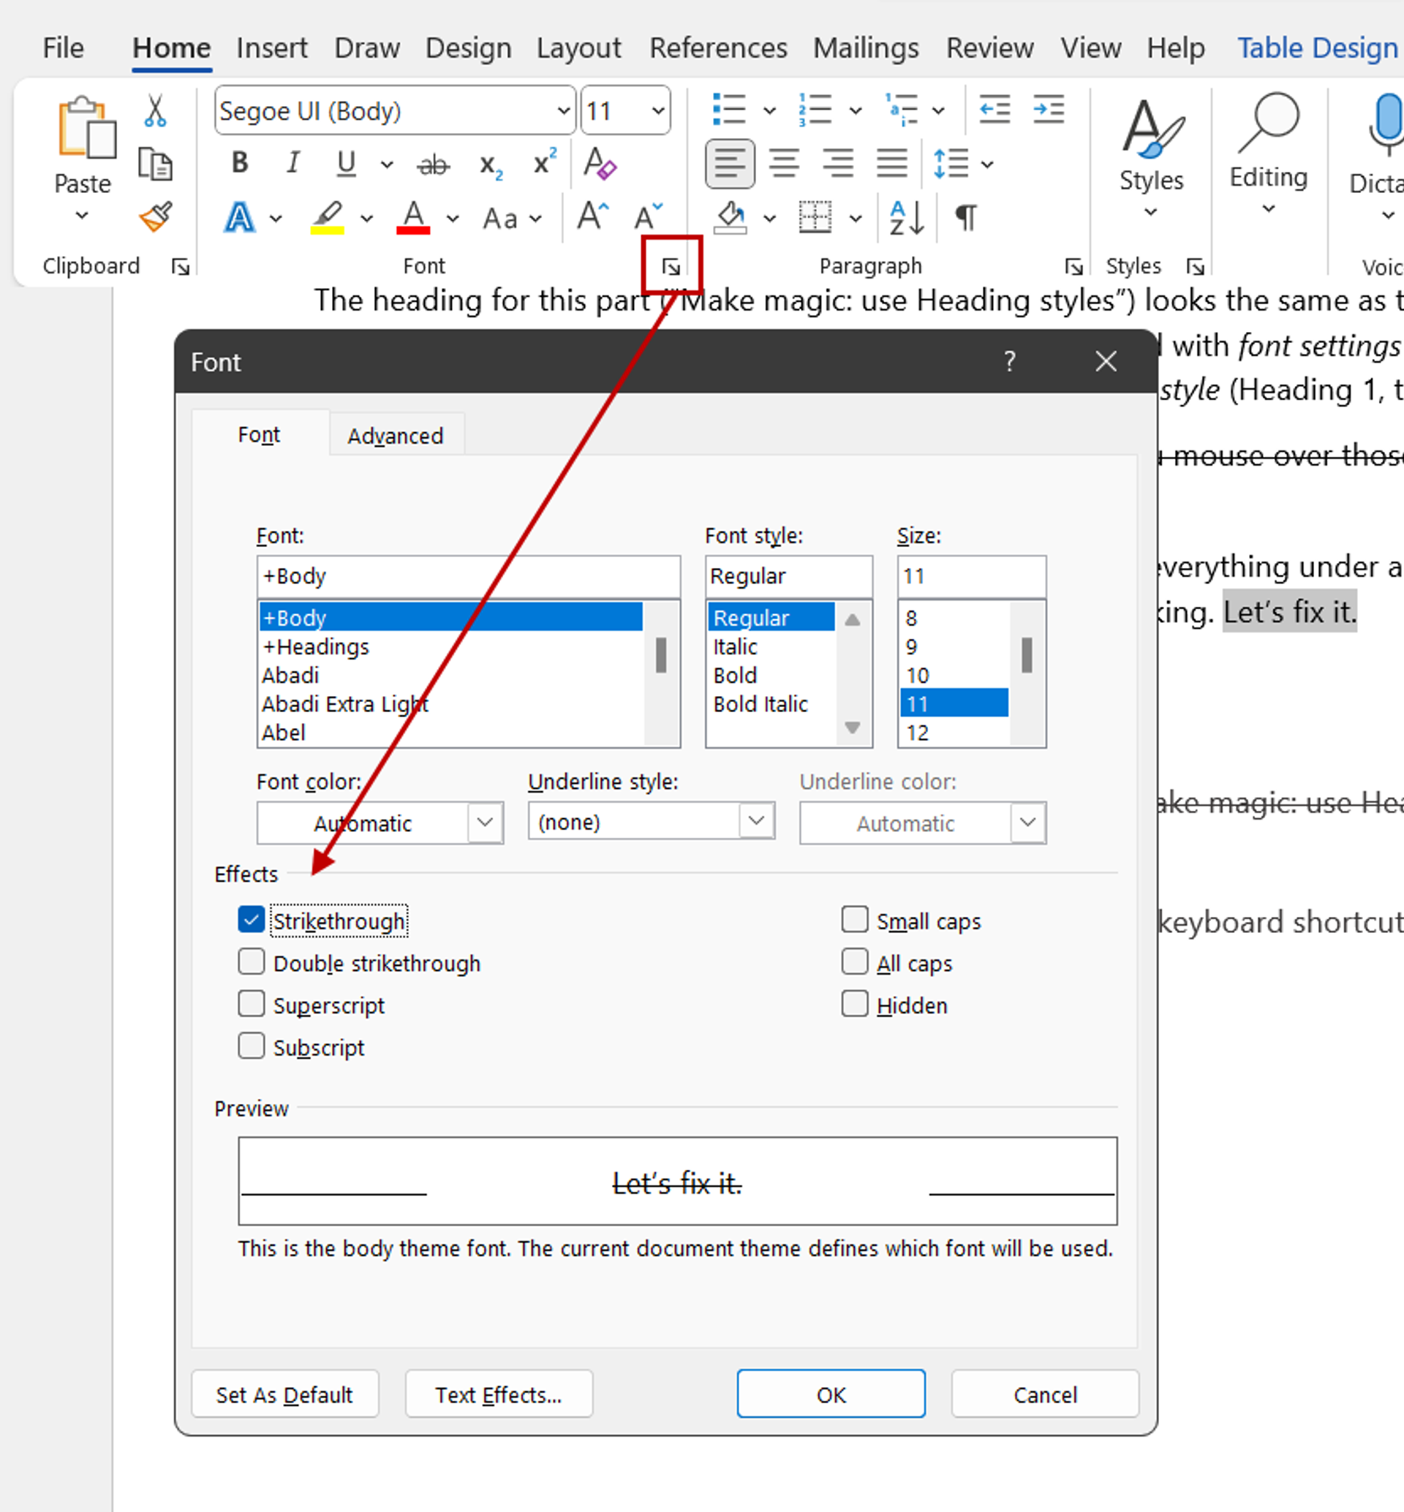The image size is (1404, 1512).
Task: Switch to the Insert tab
Action: (x=272, y=48)
